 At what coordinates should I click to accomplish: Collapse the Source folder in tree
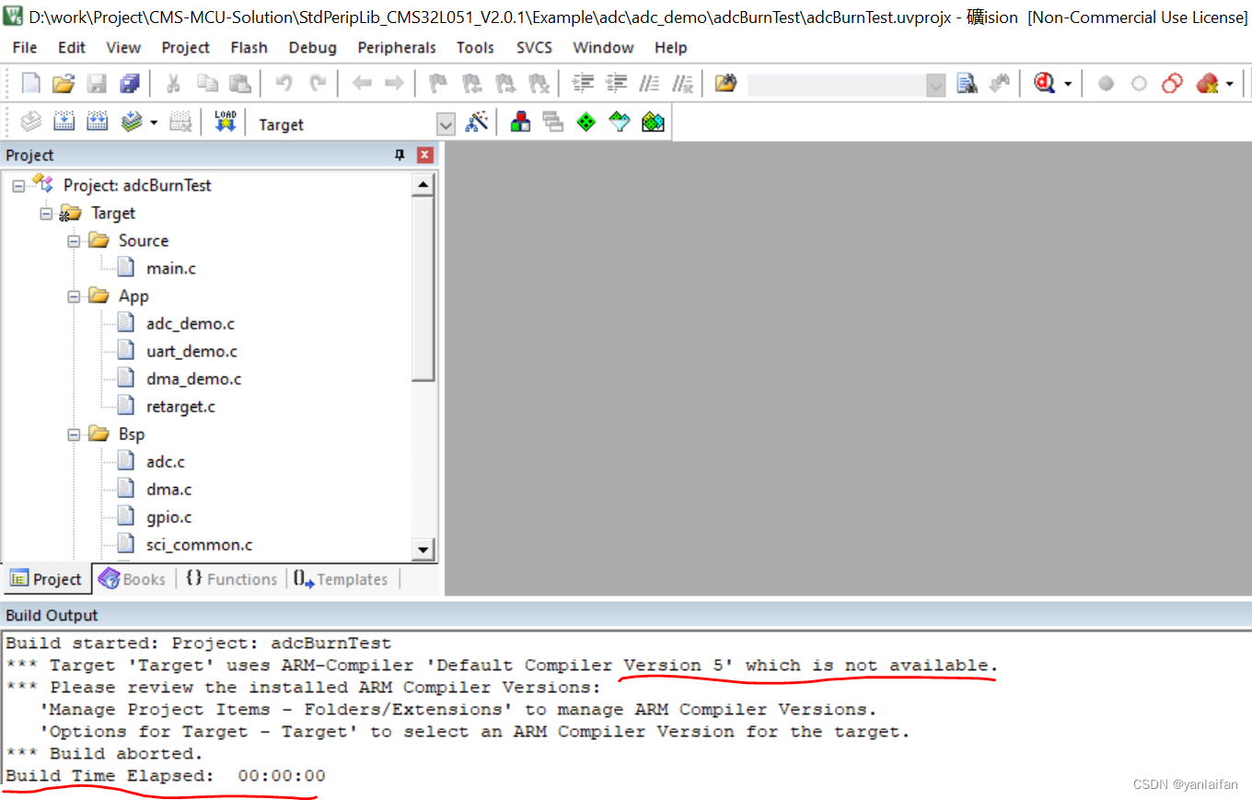tap(75, 241)
